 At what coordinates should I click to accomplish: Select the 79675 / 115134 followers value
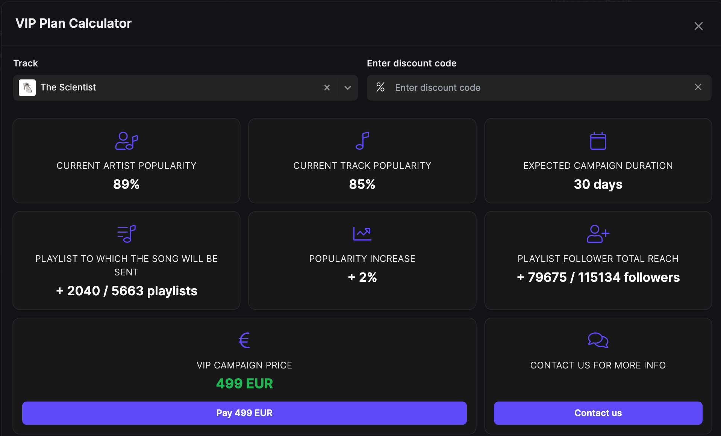pyautogui.click(x=598, y=277)
